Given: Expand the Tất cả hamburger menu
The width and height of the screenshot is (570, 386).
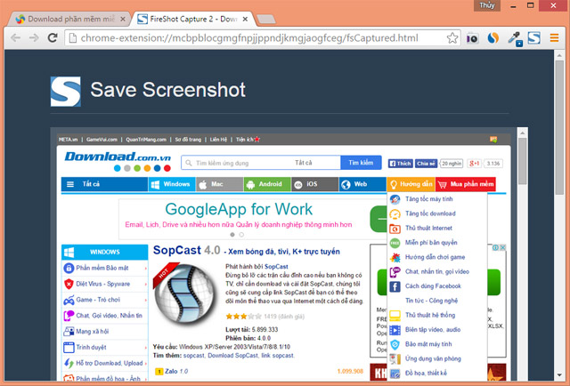Looking at the screenshot, I should 70,184.
